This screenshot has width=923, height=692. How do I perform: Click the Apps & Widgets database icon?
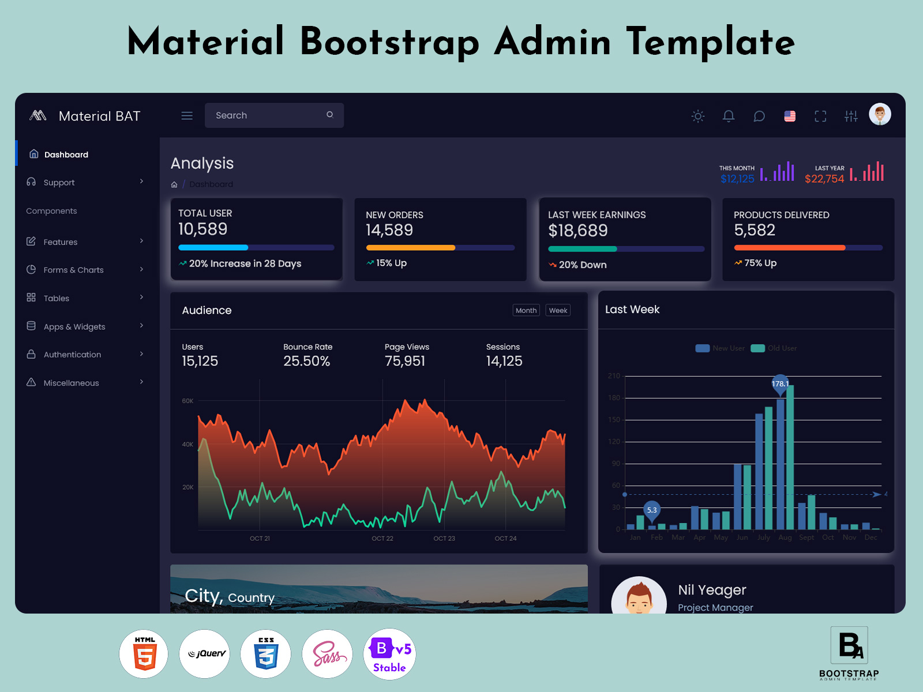(x=31, y=326)
